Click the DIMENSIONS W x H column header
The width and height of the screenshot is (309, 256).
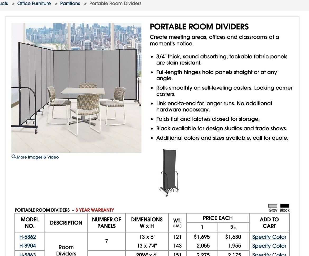click(147, 223)
